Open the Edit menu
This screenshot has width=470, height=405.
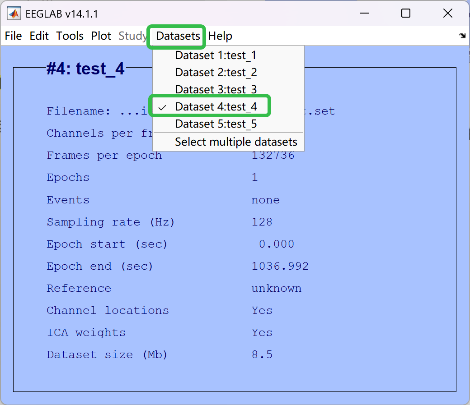click(x=39, y=36)
